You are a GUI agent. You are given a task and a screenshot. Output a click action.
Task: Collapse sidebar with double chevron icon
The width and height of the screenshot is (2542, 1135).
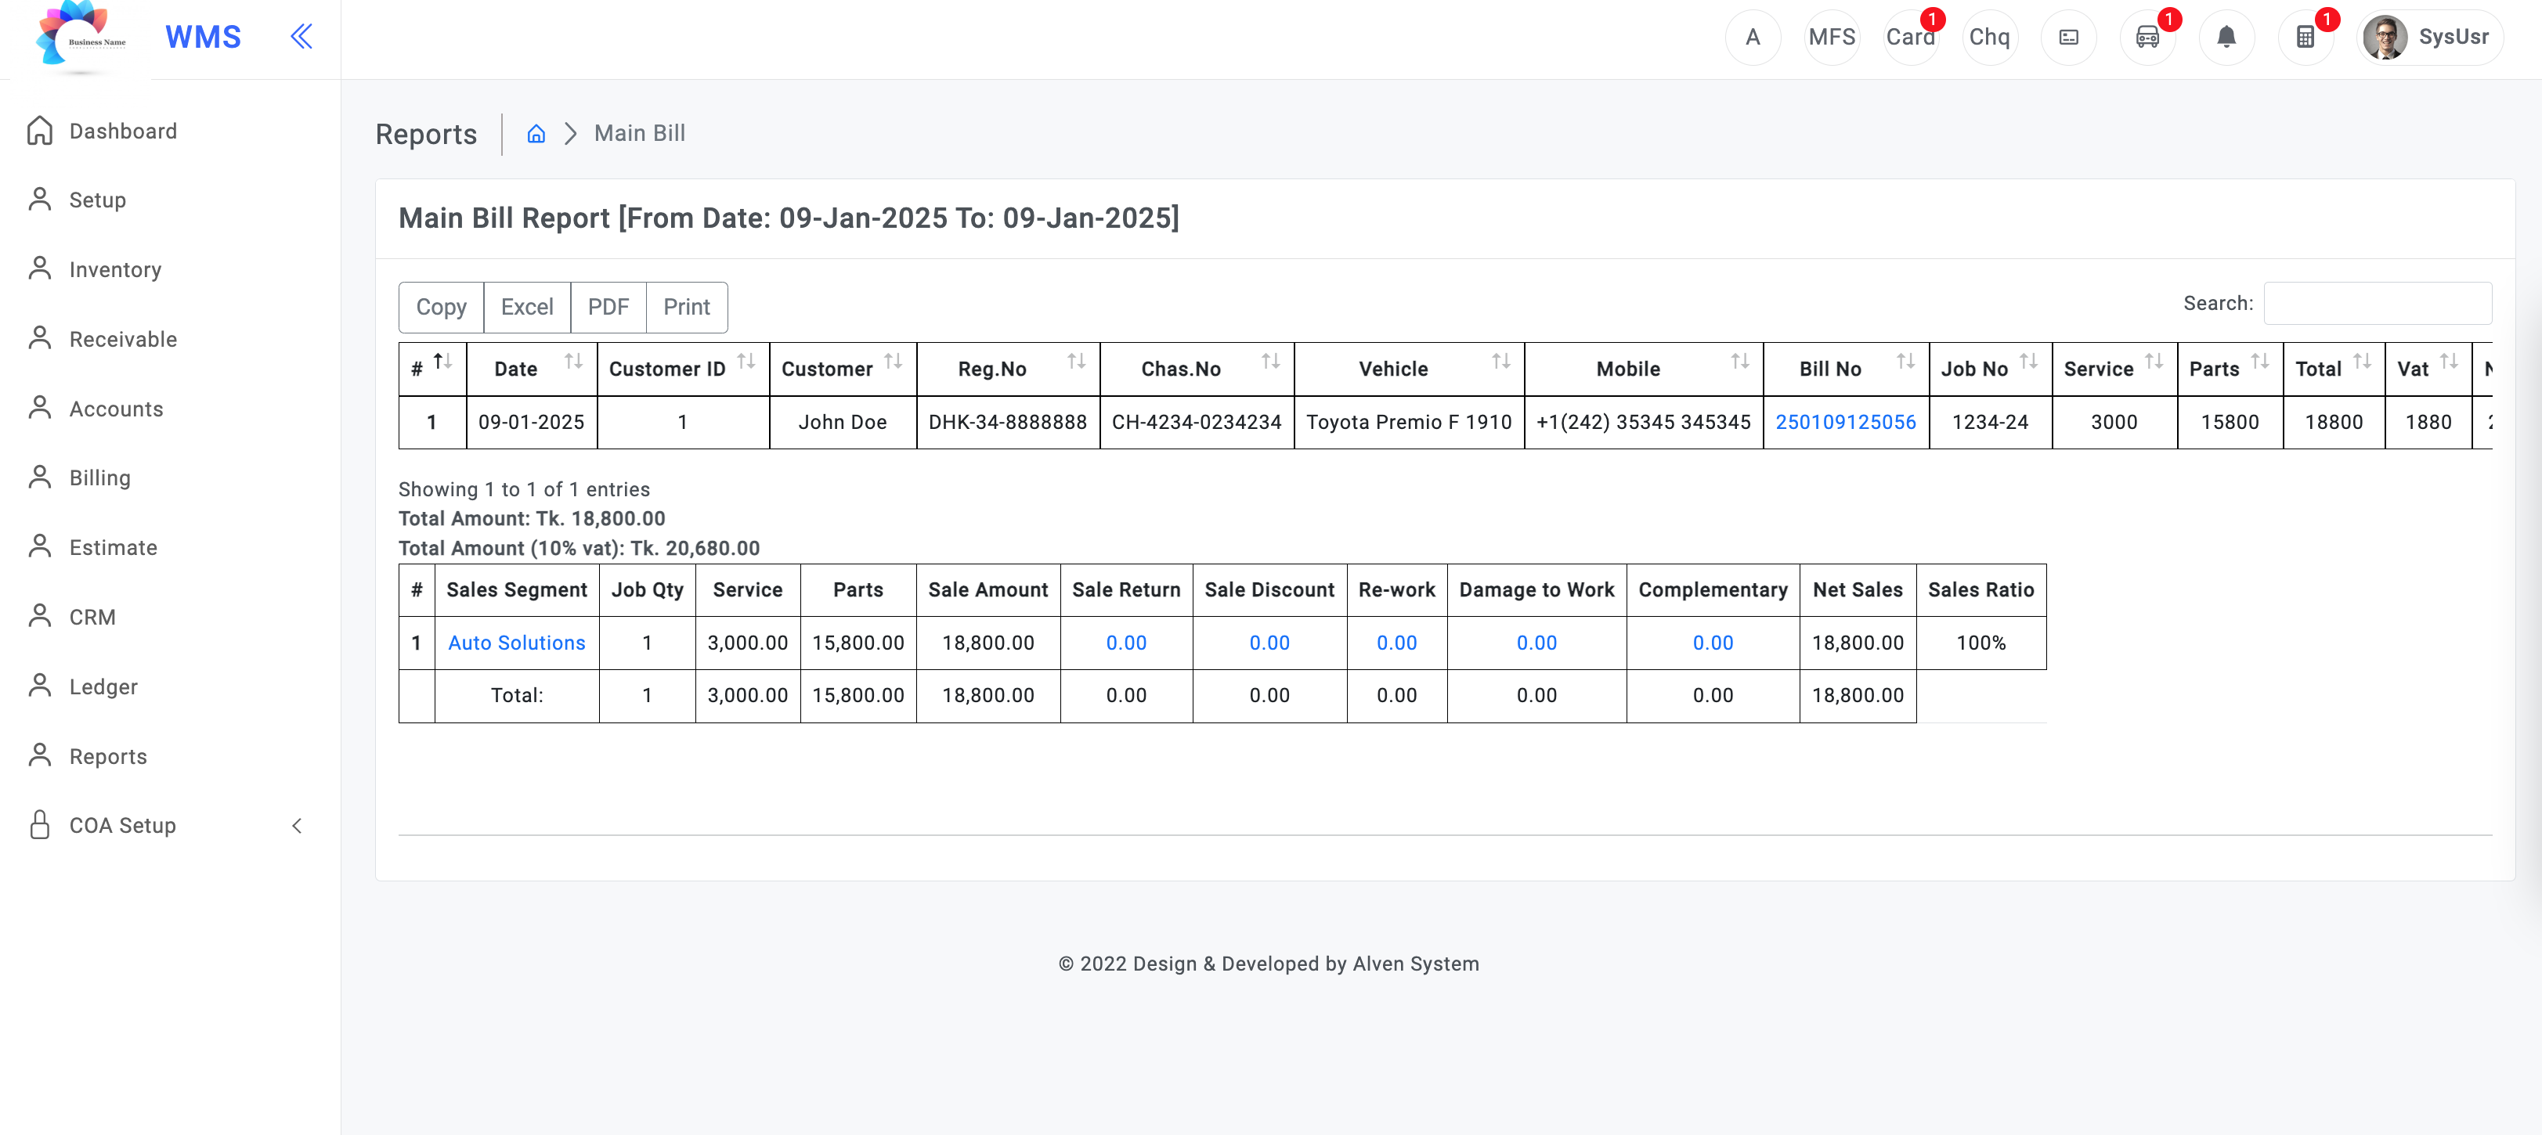pos(301,37)
